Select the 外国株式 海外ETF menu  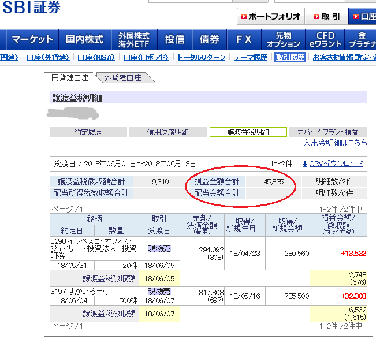134,39
